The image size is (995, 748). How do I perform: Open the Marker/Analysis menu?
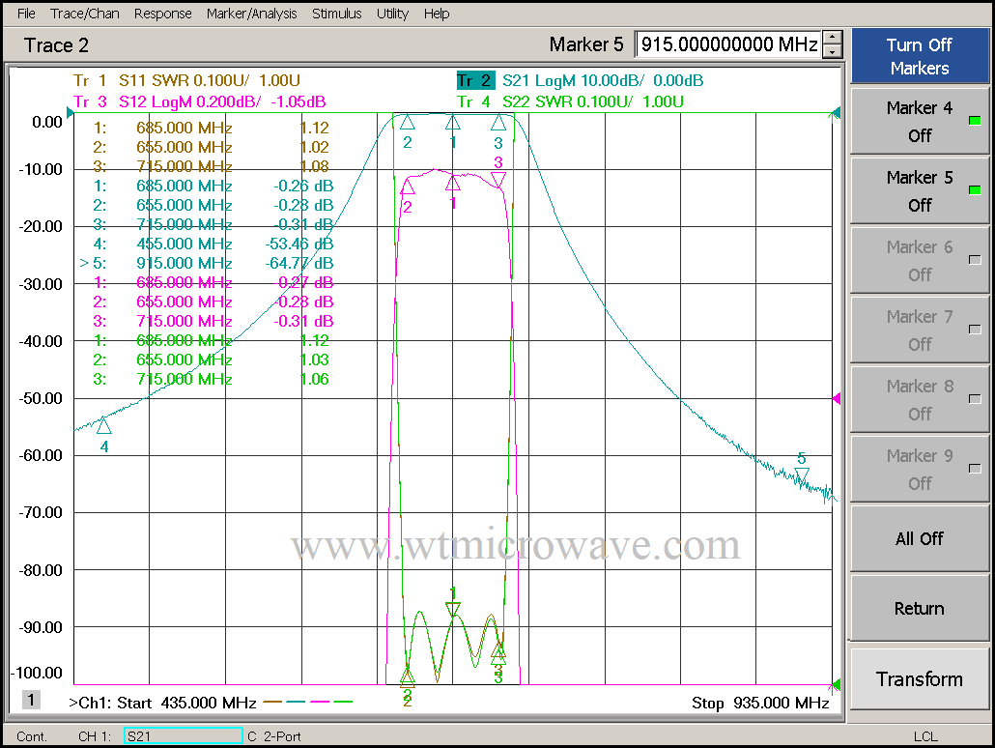click(252, 14)
